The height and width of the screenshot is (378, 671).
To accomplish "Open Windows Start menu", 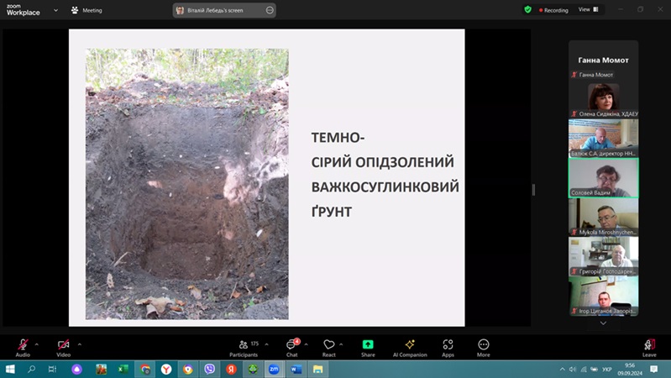I will [10, 369].
